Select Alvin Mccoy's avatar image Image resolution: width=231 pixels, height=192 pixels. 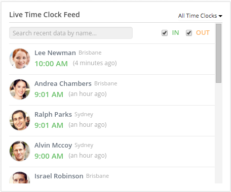[x=20, y=151]
